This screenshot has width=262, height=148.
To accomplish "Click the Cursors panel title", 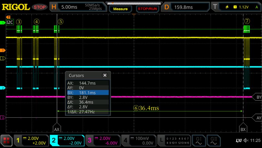I will [x=76, y=76].
